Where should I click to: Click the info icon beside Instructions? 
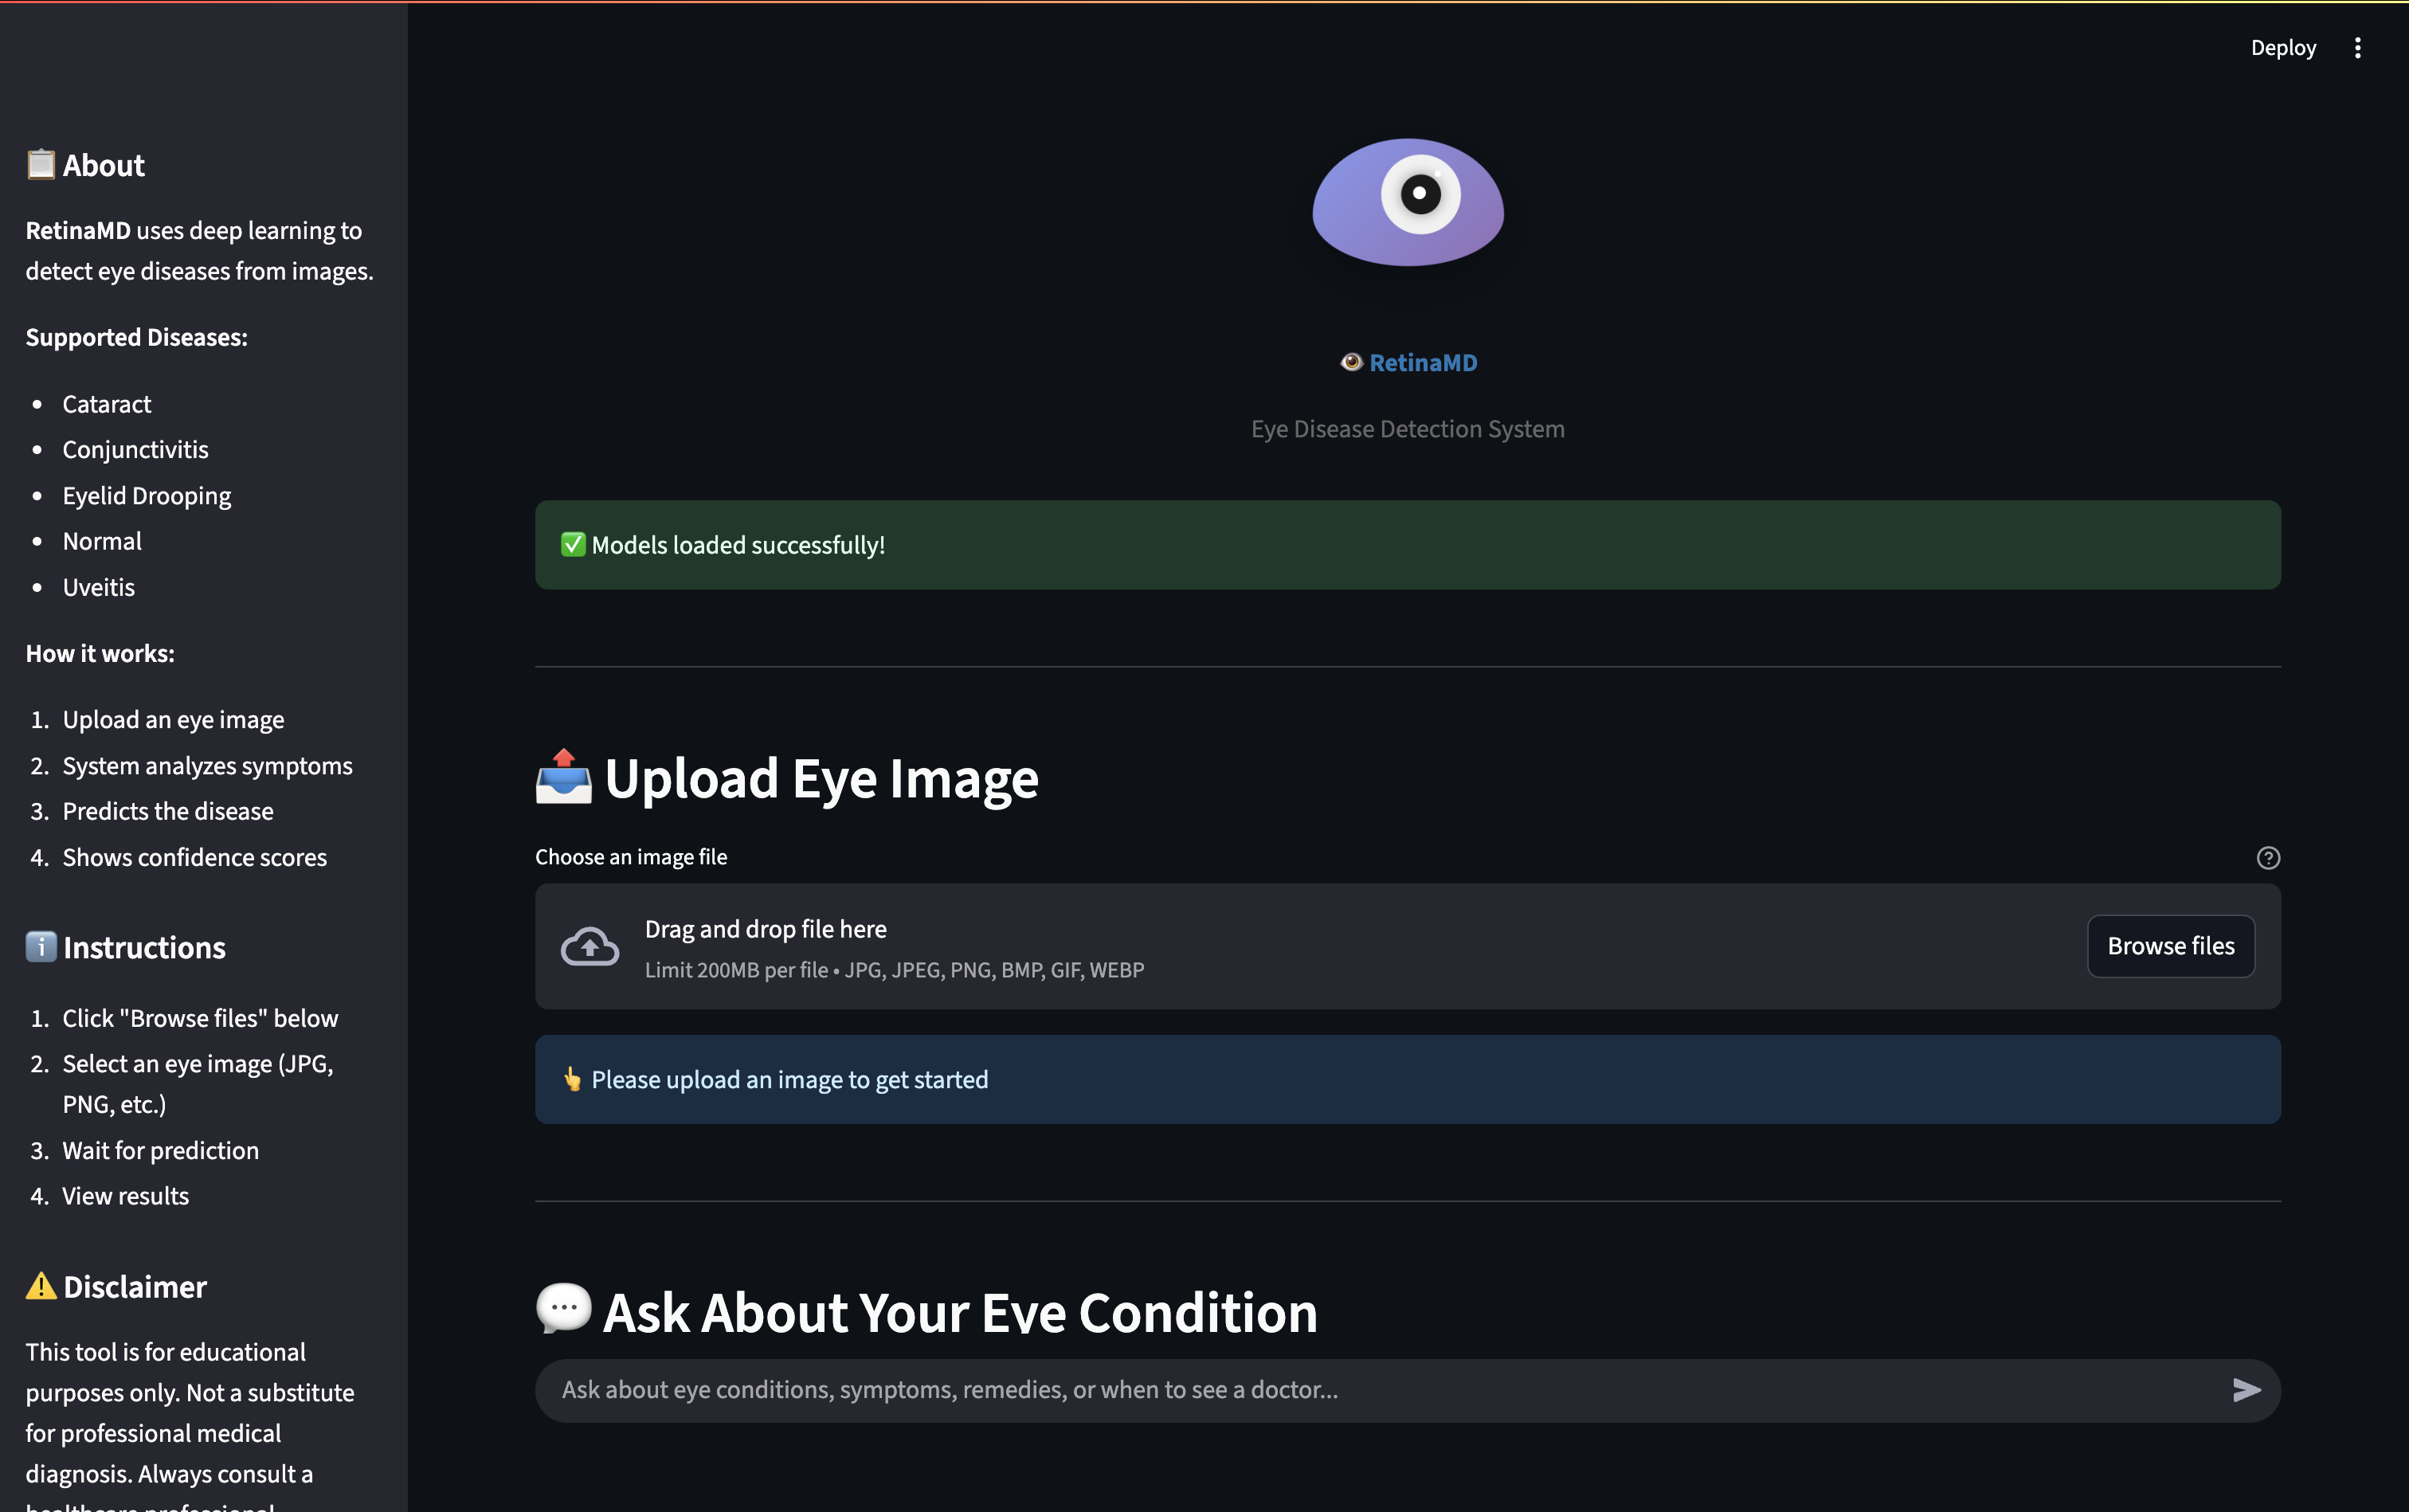tap(41, 946)
